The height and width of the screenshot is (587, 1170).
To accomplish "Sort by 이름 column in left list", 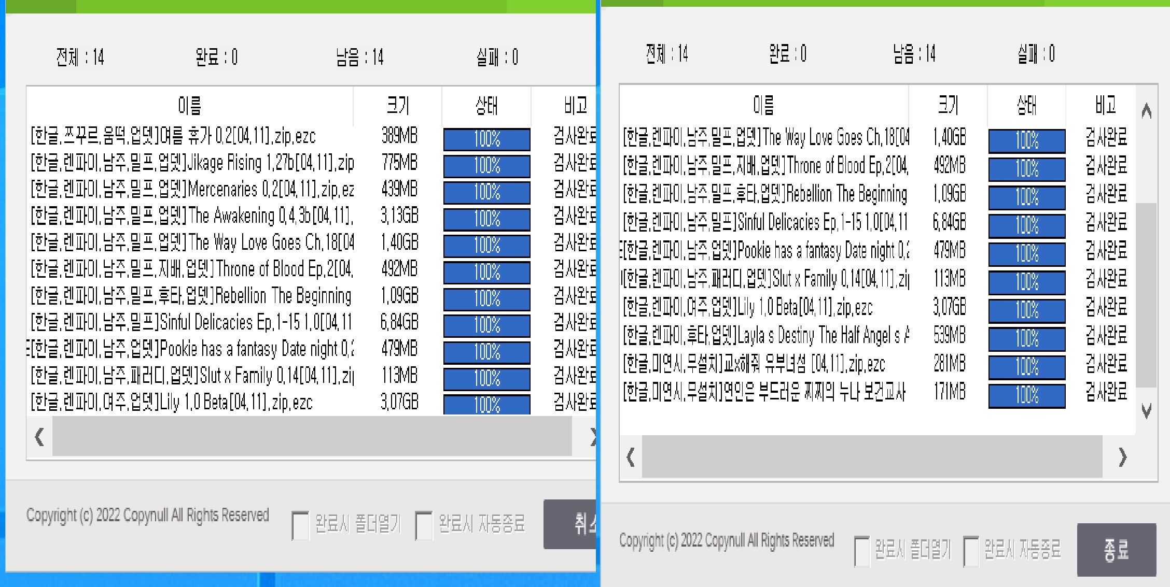I will click(x=189, y=106).
